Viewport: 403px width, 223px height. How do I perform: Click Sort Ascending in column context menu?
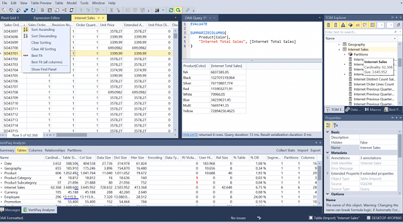click(43, 30)
